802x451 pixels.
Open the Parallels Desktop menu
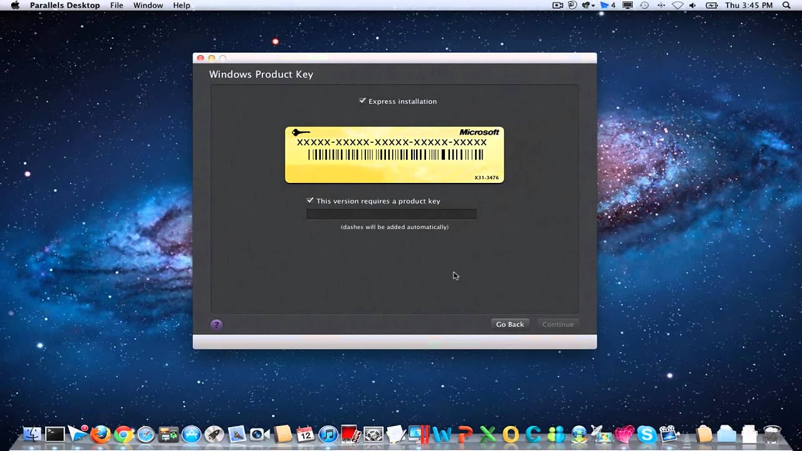pyautogui.click(x=65, y=5)
